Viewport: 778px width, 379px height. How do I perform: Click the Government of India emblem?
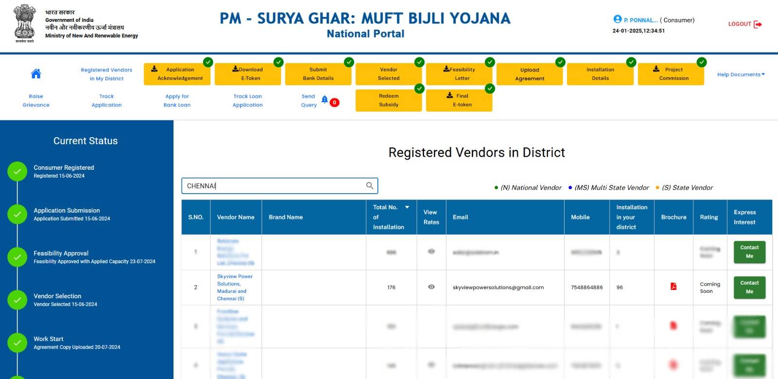coord(24,23)
